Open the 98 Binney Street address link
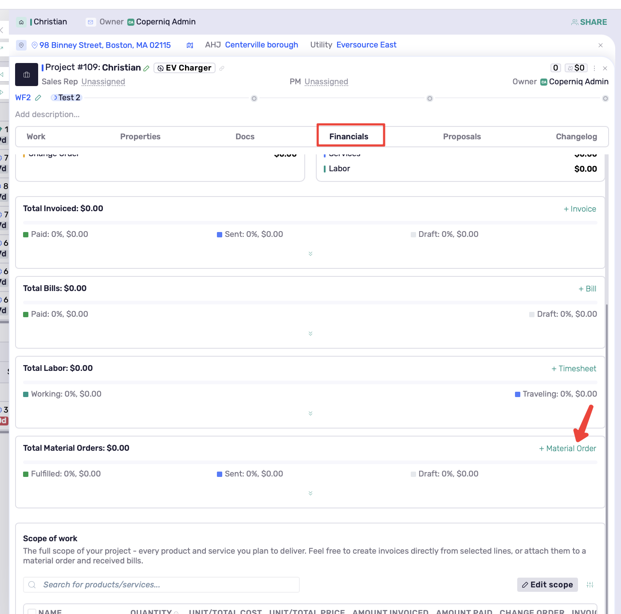Screen dimensions: 621x614 [105, 45]
